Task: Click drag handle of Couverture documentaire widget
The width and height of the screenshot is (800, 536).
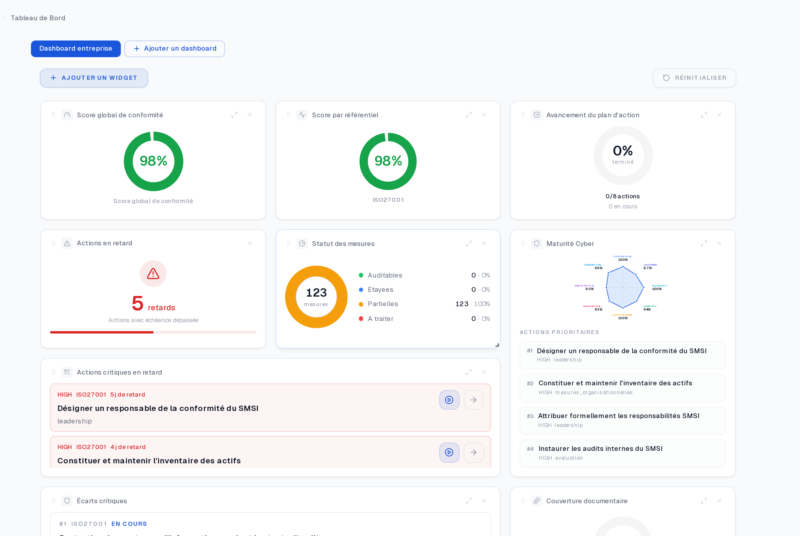Action: (523, 501)
